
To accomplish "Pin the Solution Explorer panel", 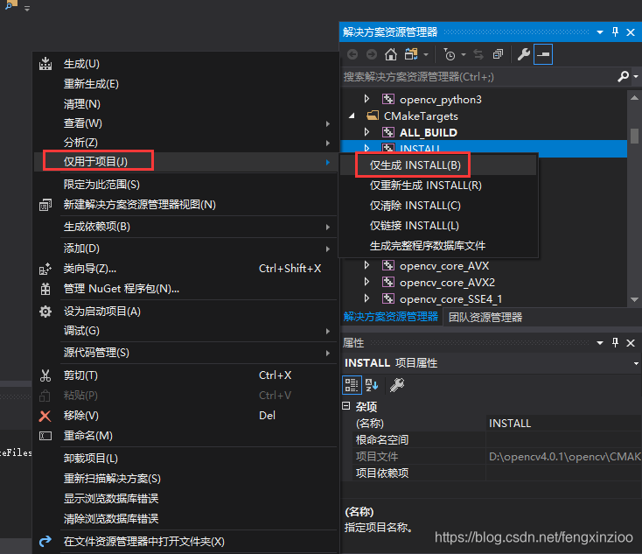I will click(615, 32).
